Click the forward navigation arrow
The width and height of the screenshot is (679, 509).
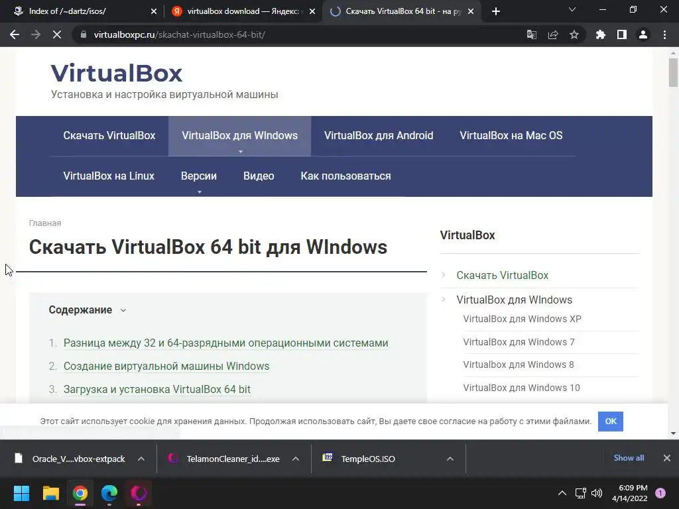click(36, 34)
